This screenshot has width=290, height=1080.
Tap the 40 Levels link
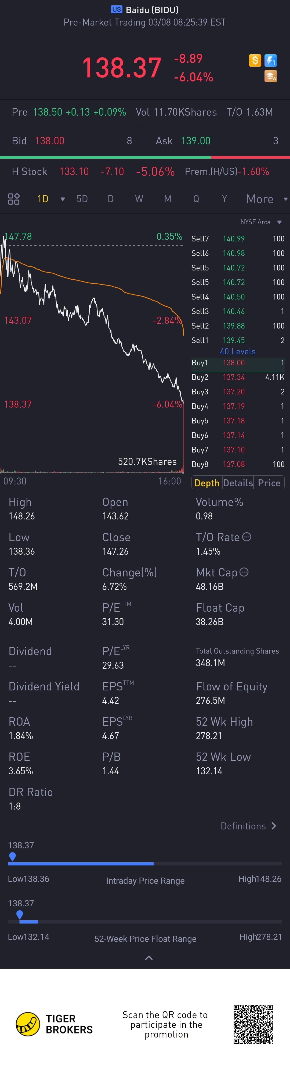238,351
